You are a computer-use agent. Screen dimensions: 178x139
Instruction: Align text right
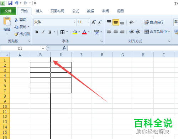click(122, 32)
